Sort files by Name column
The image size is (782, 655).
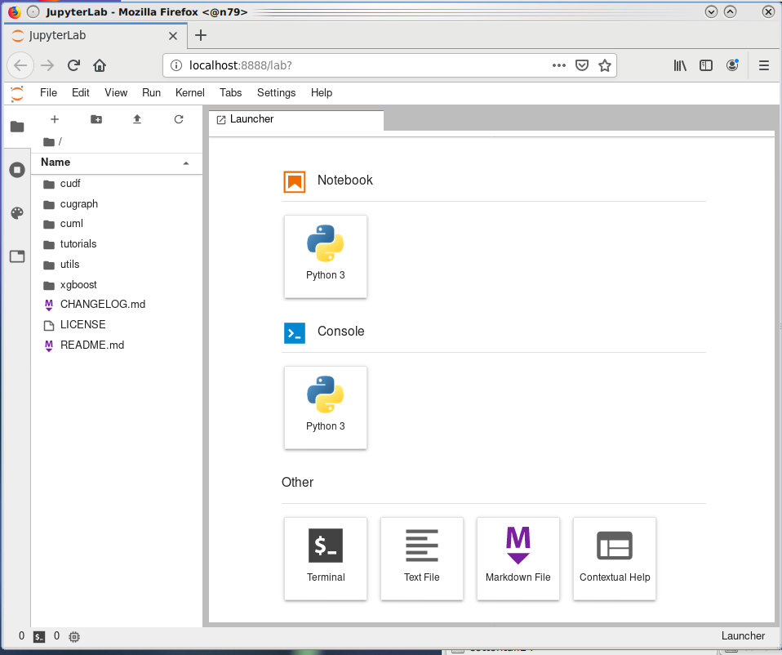pyautogui.click(x=116, y=163)
